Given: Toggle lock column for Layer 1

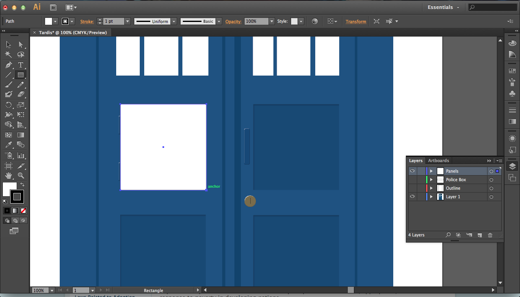Looking at the screenshot, I should [x=421, y=197].
